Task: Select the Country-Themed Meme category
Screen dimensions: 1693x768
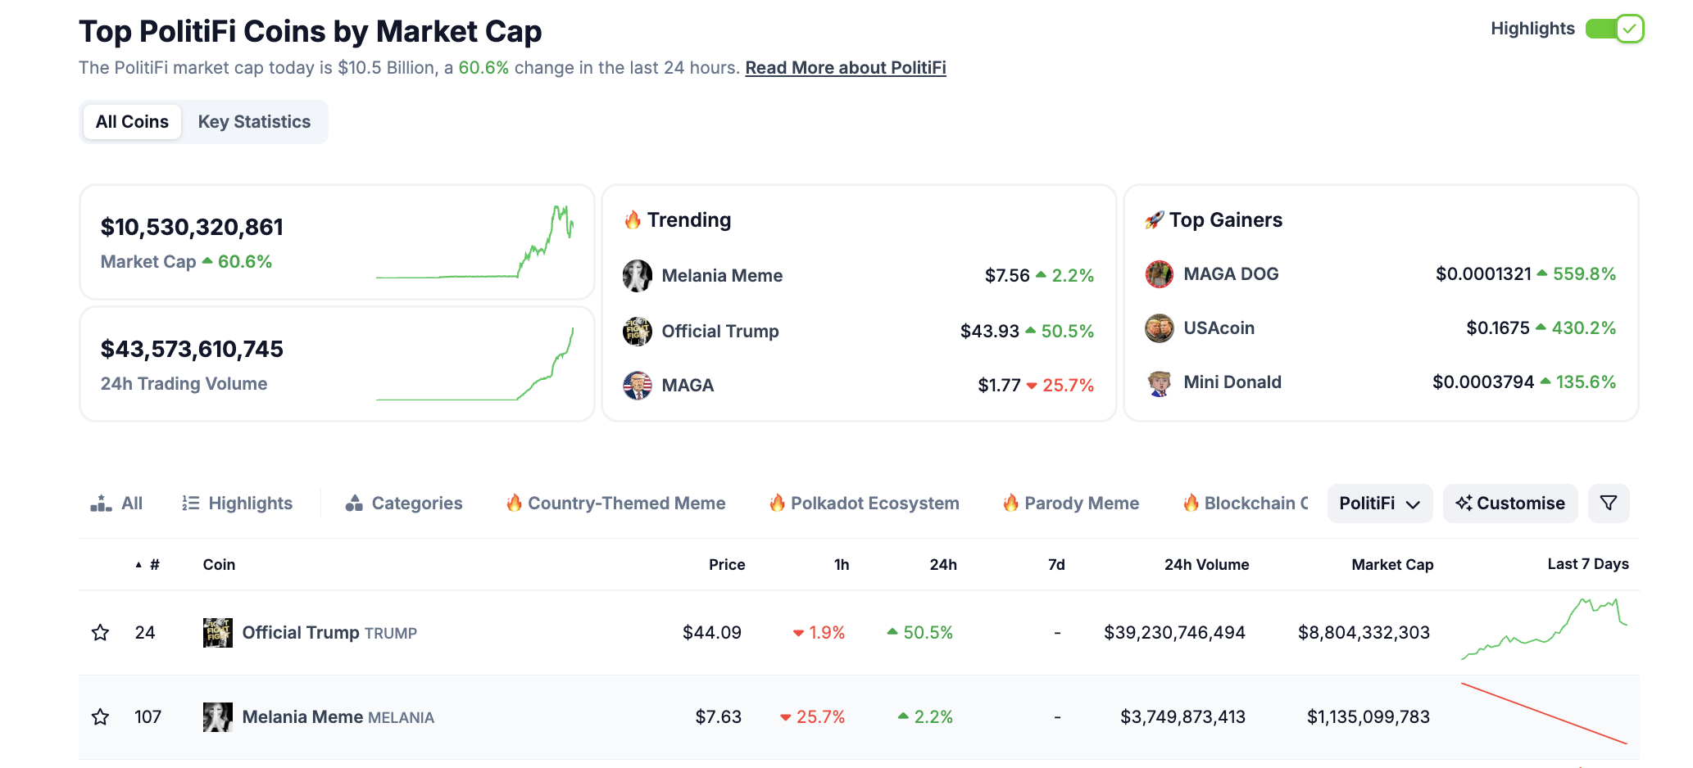Action: pyautogui.click(x=616, y=503)
